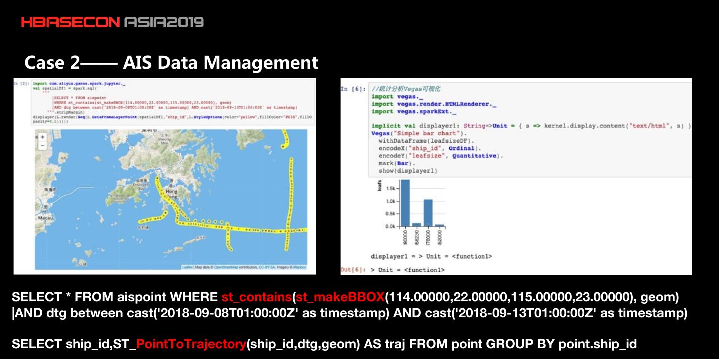The height and width of the screenshot is (359, 719).
Task: Open the Mapbox imagery link
Action: tap(299, 267)
